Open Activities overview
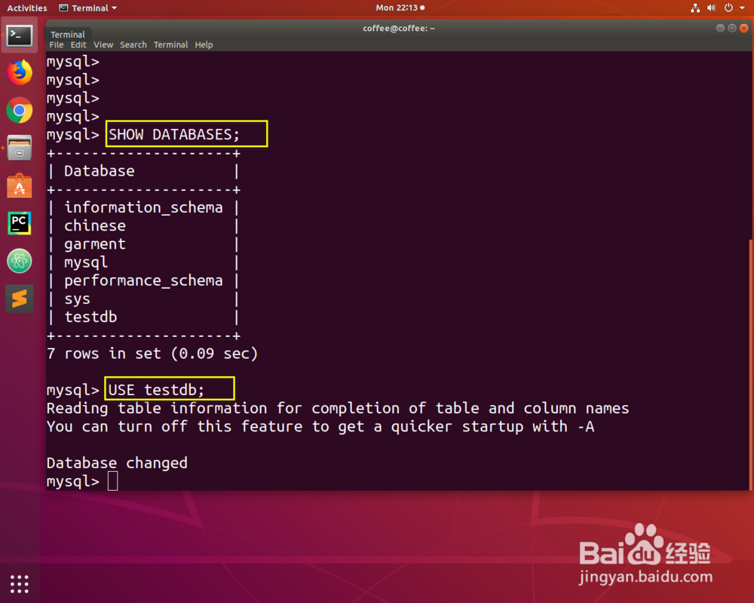 tap(27, 8)
